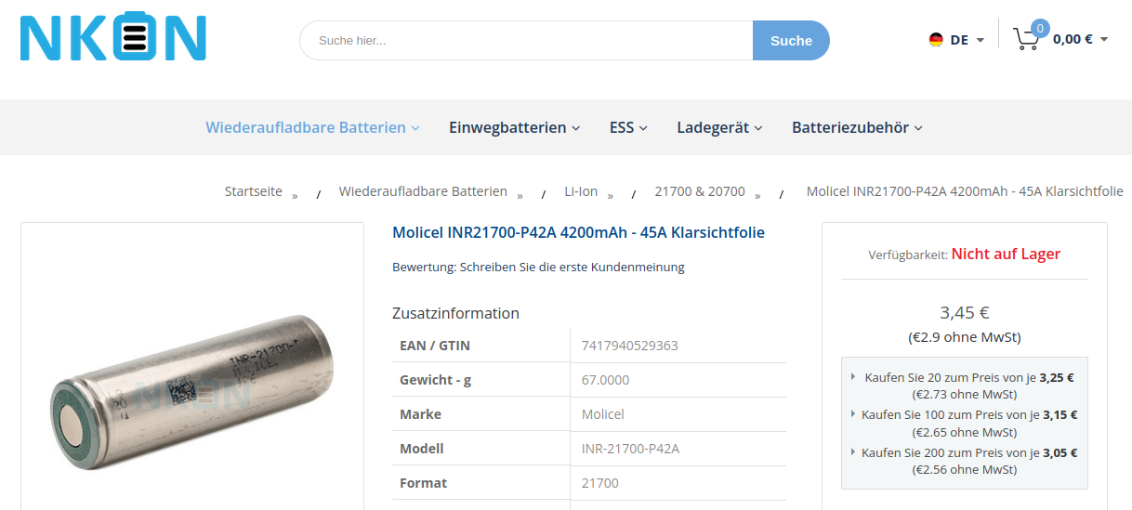Click the German flag icon
This screenshot has width=1132, height=510.
click(936, 40)
